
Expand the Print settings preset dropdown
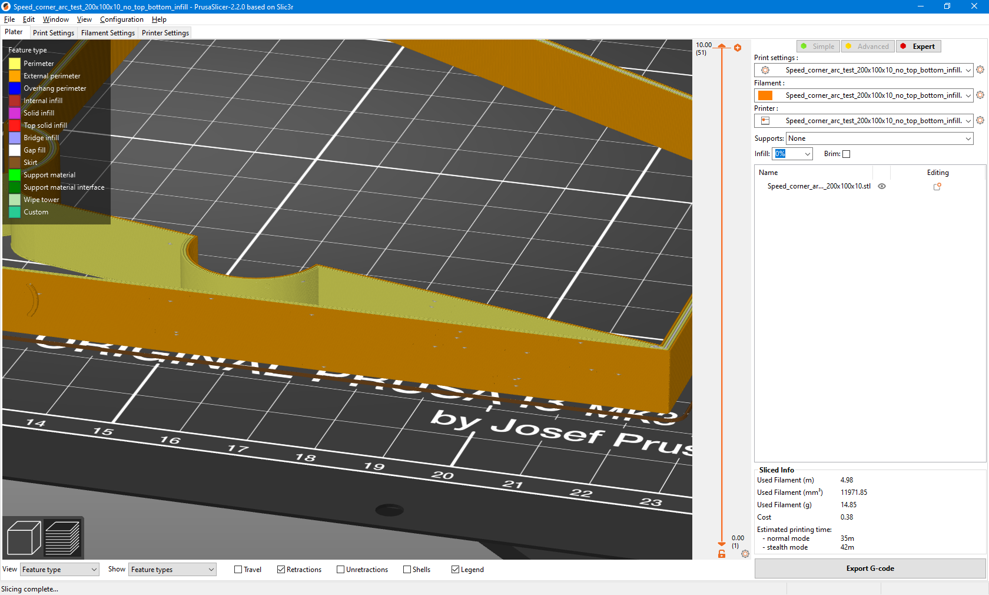point(968,70)
